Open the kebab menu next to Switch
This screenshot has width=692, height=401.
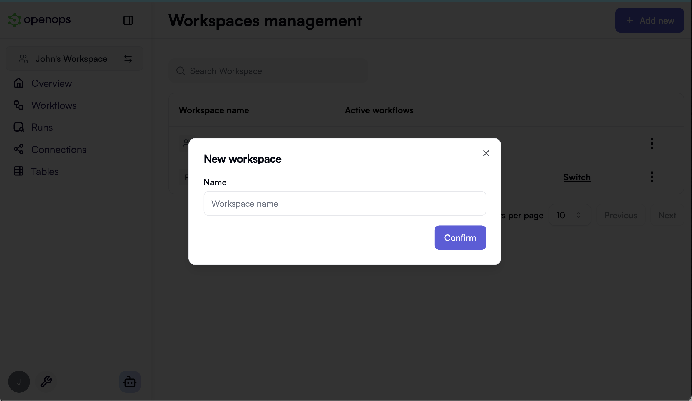[x=652, y=177]
